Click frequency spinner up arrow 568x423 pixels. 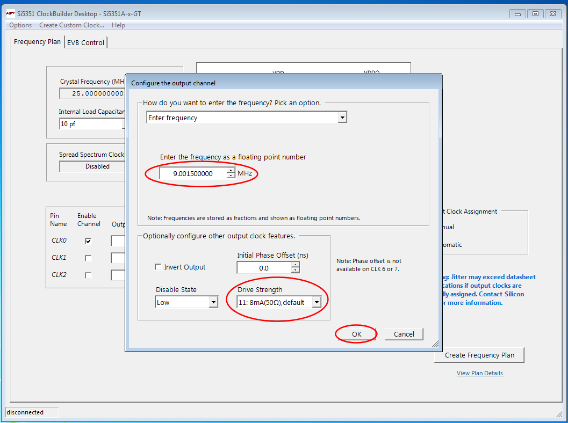(x=231, y=171)
